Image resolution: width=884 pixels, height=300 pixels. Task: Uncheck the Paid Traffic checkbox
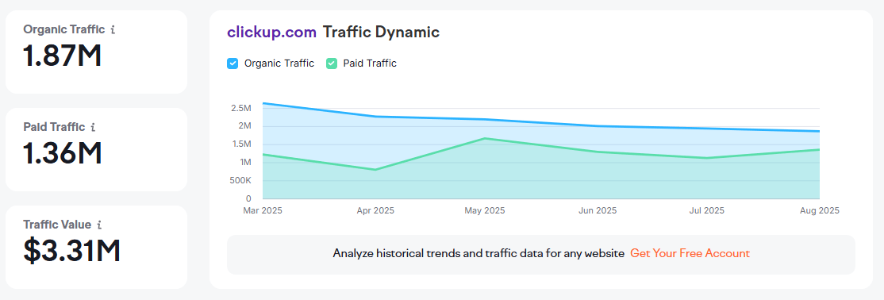tap(332, 63)
